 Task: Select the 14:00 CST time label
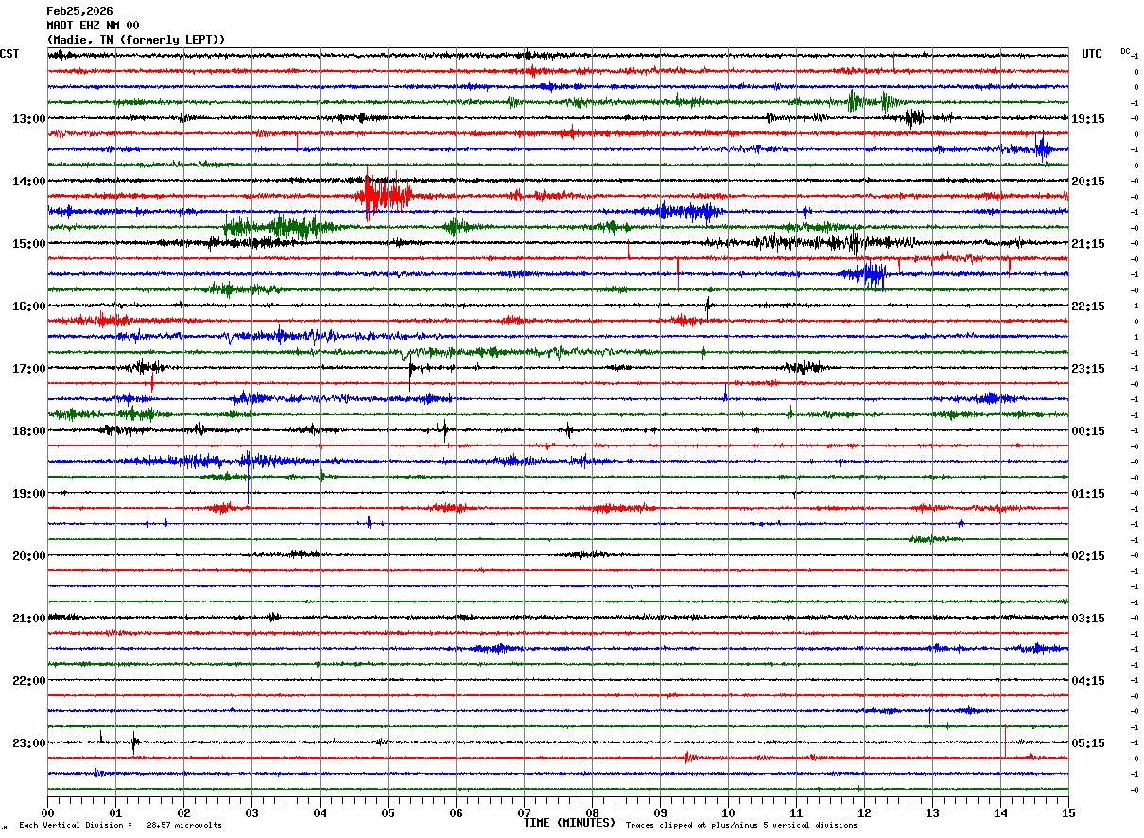coord(29,182)
